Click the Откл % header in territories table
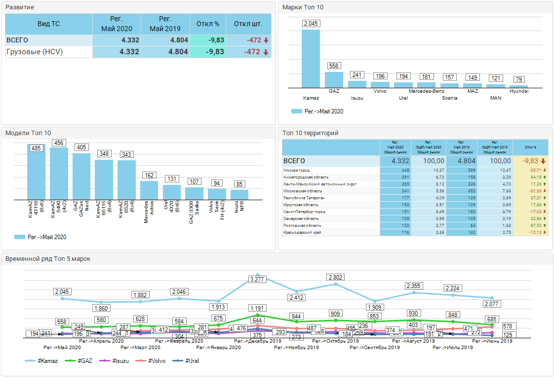Image resolution: width=554 pixels, height=391 pixels. pos(530,147)
